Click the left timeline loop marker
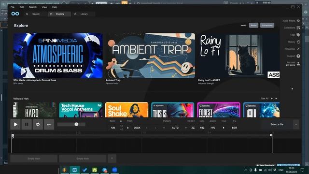This screenshot has height=174, width=309. coord(13,136)
